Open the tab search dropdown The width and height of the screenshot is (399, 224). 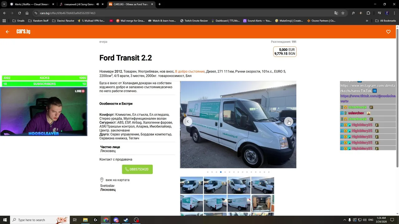tap(4, 4)
